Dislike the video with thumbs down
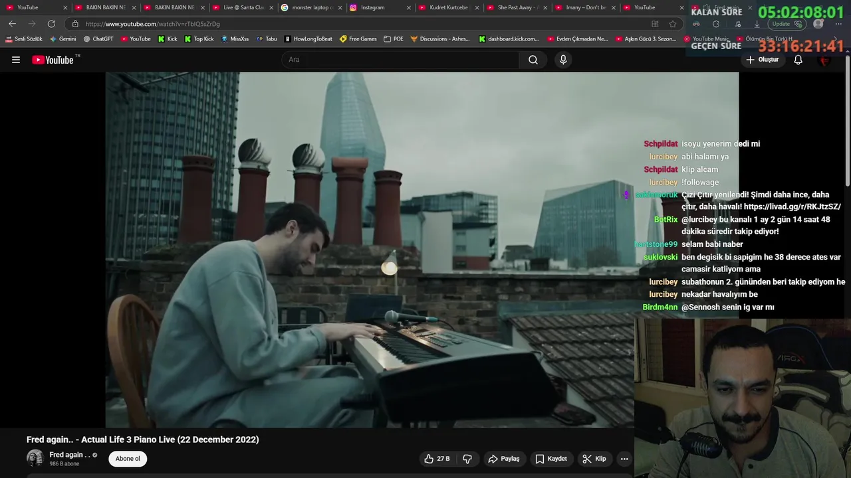851x478 pixels. pos(467,459)
